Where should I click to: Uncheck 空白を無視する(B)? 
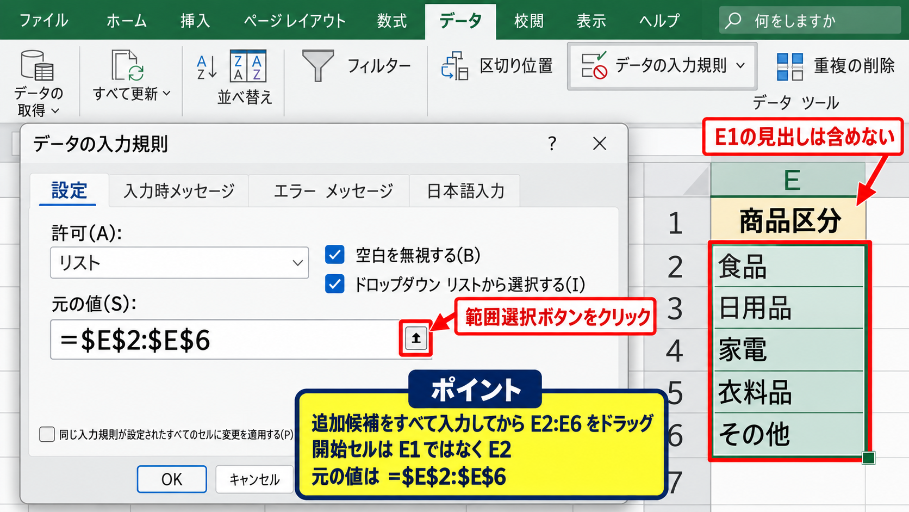point(335,255)
